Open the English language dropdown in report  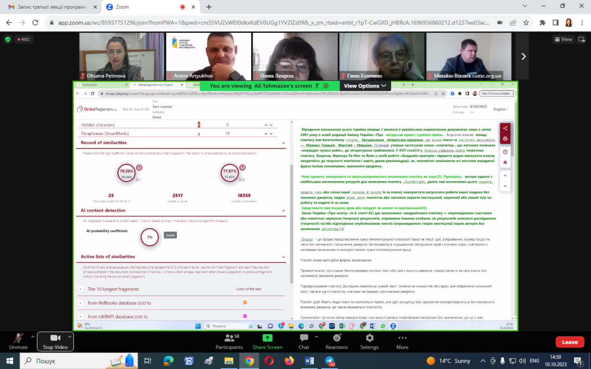coord(501,109)
